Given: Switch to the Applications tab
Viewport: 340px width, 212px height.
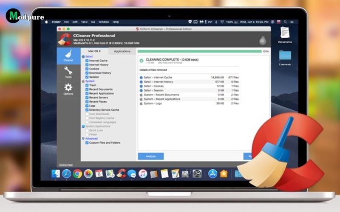Looking at the screenshot, I should coord(122,51).
